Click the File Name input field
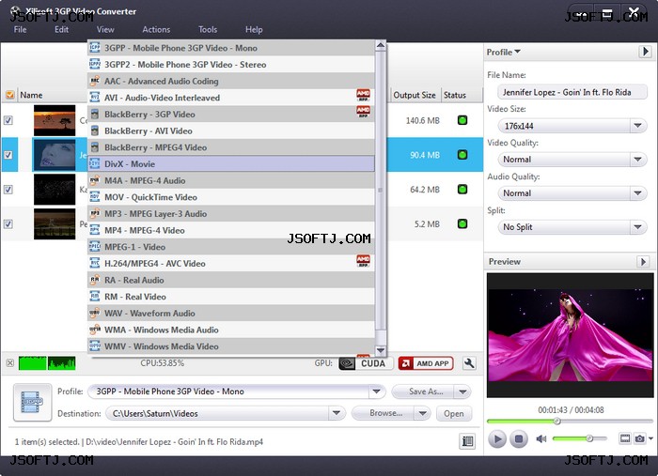This screenshot has width=658, height=476. point(572,92)
